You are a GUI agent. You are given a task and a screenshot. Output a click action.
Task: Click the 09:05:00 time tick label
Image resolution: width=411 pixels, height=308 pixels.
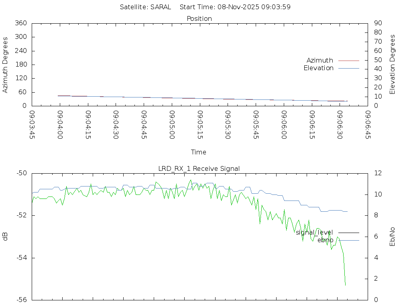(x=172, y=125)
